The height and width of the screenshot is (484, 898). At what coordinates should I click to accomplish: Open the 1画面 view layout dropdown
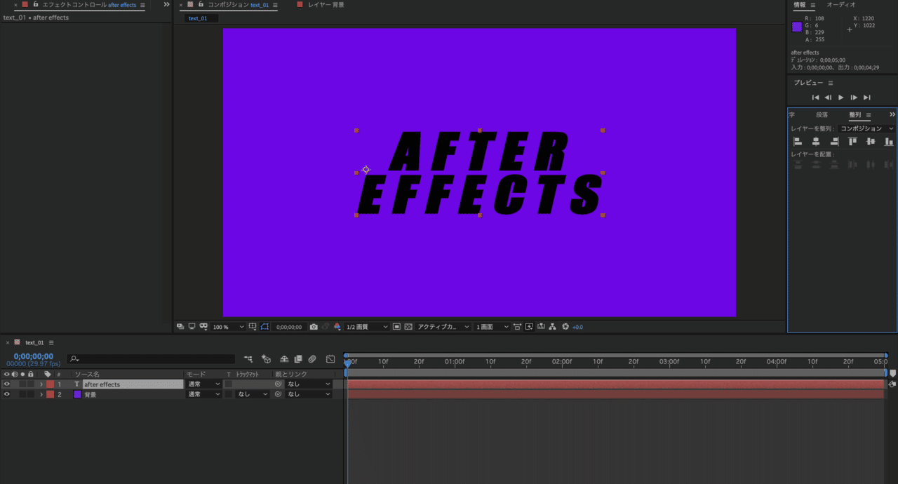click(492, 327)
